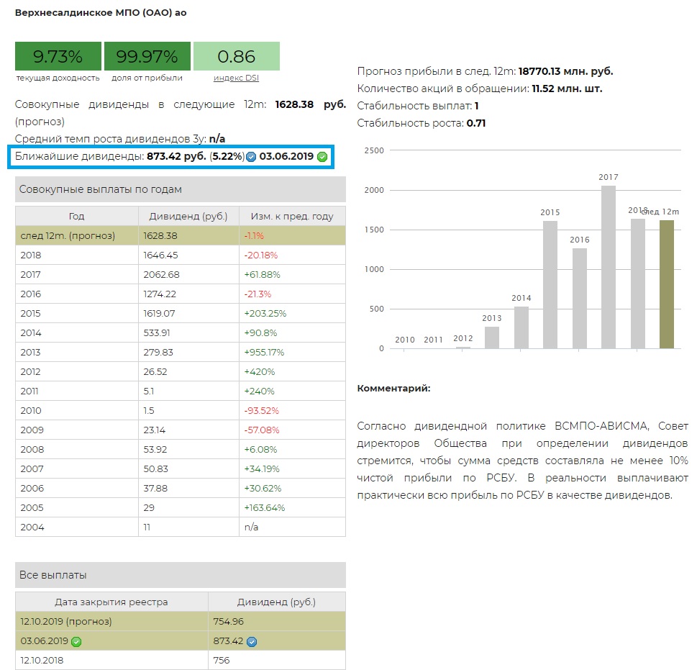The height and width of the screenshot is (670, 697).
Task: Click the Год column header
Action: pos(76,216)
